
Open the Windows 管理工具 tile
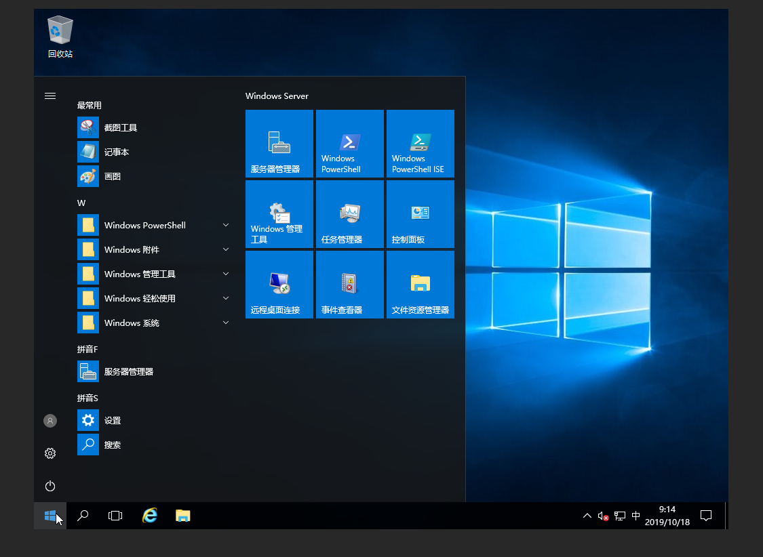(279, 214)
